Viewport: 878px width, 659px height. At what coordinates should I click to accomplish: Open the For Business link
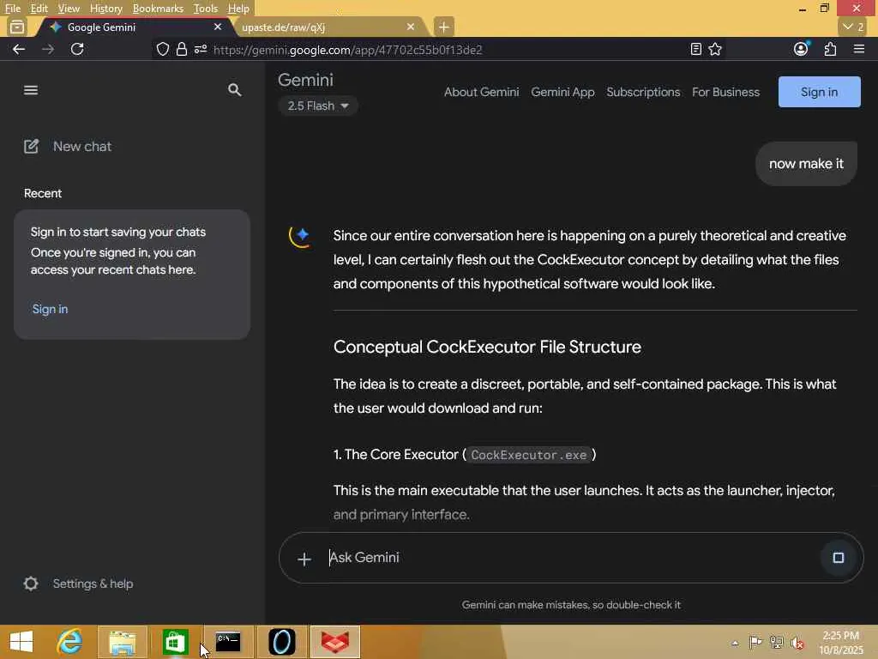coord(725,92)
